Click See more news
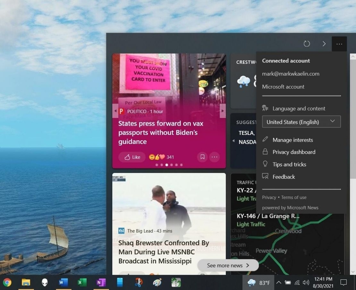 pyautogui.click(x=228, y=265)
